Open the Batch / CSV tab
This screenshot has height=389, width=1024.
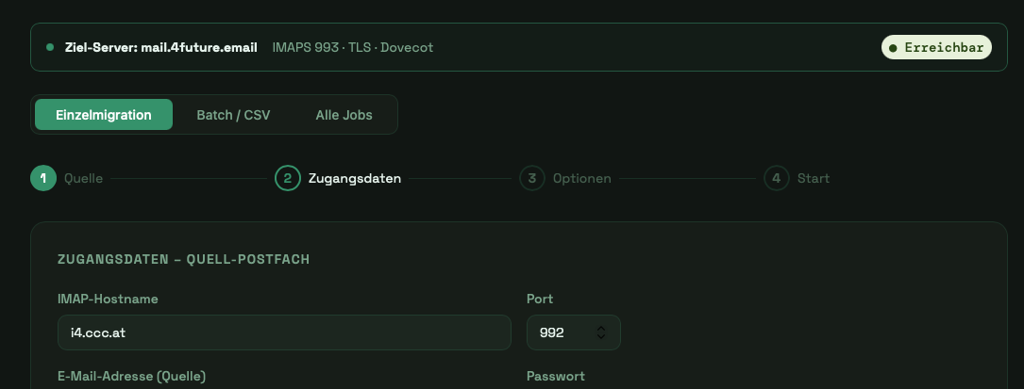click(233, 115)
